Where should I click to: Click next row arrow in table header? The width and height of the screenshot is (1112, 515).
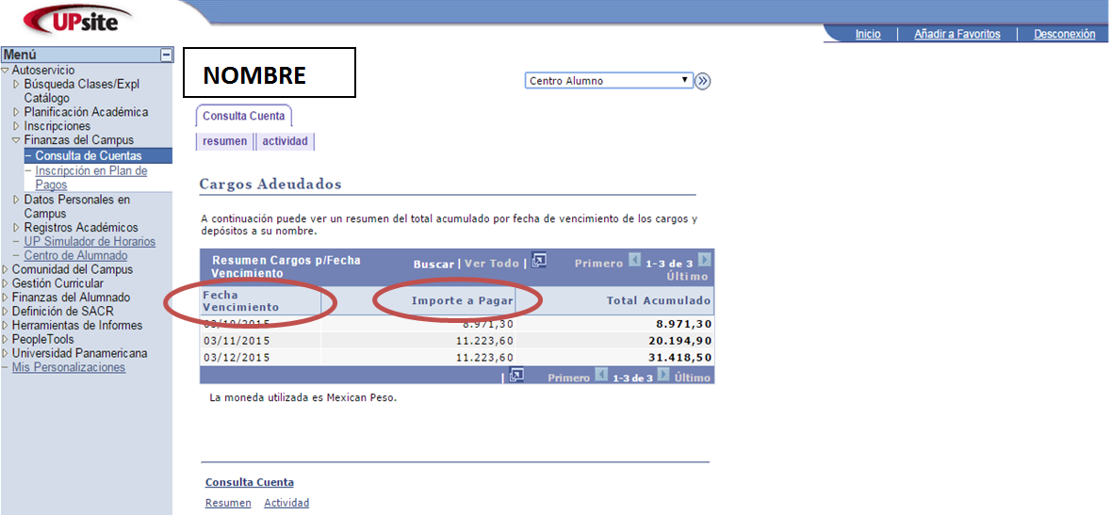pyautogui.click(x=704, y=260)
